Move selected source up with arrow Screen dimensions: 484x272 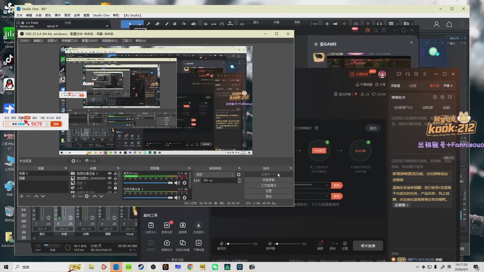(x=95, y=196)
